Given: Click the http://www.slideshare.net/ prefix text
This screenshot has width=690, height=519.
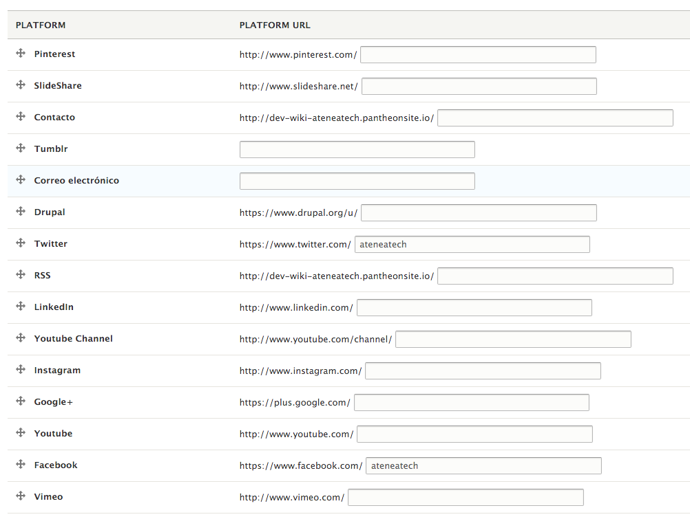Looking at the screenshot, I should point(299,86).
